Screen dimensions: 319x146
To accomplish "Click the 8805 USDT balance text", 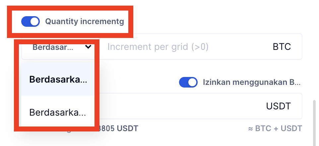I will 118,128.
